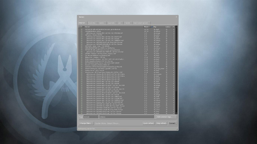Click the 'de_nuke' map cell
257x144 pixels.
[156, 46]
